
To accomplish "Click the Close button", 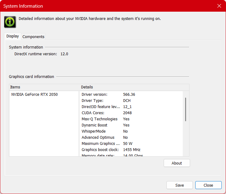I will point(208,185).
